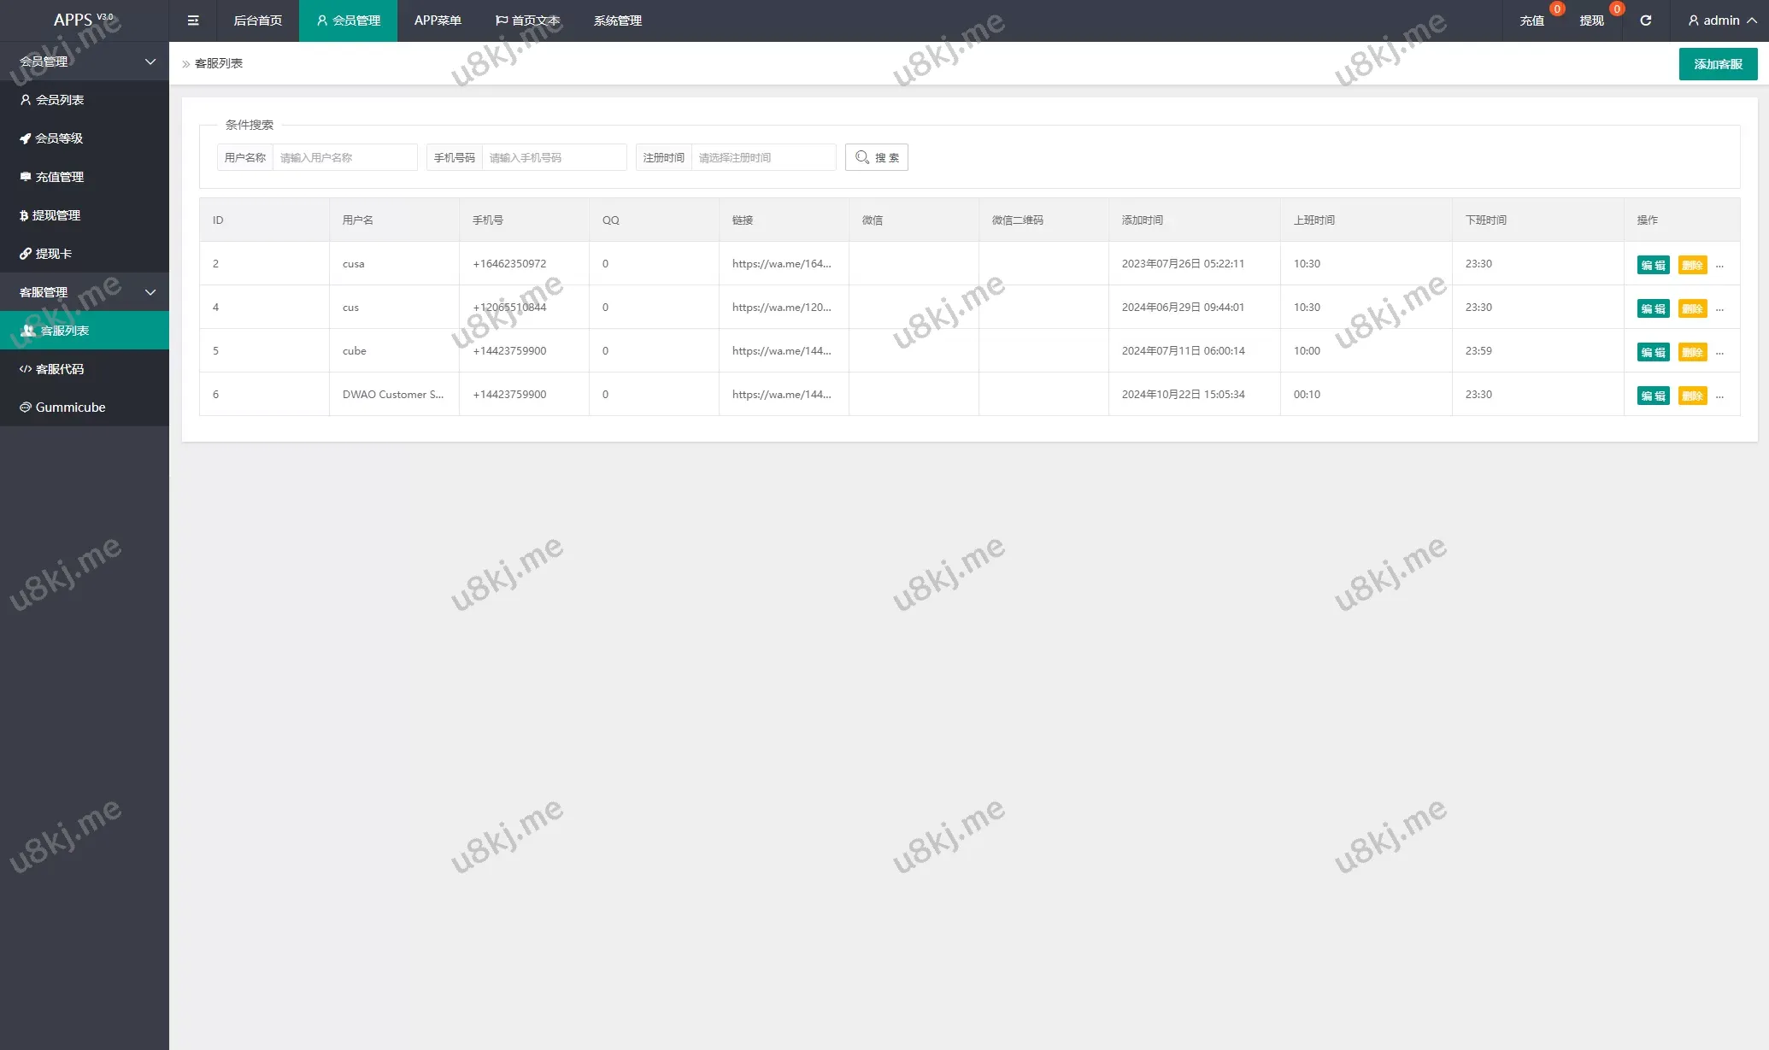Click 充值 notification badge item
The width and height of the screenshot is (1769, 1050).
coord(1532,21)
